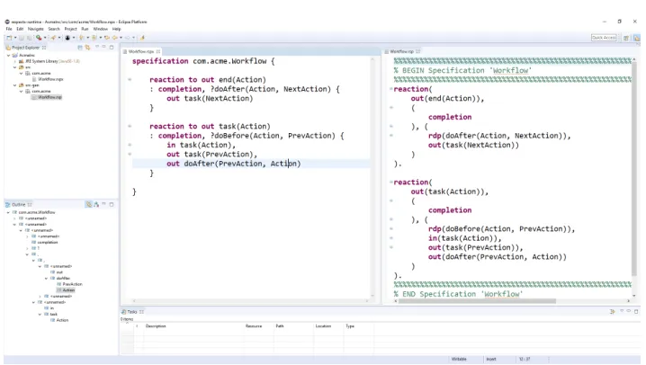This screenshot has width=646, height=365.
Task: Click the Type column header in Tasks
Action: tap(350, 326)
